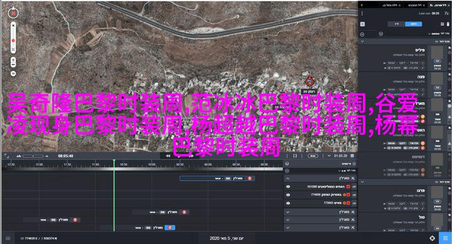Click the crosshair locate icon at bottom right

[x=432, y=238]
